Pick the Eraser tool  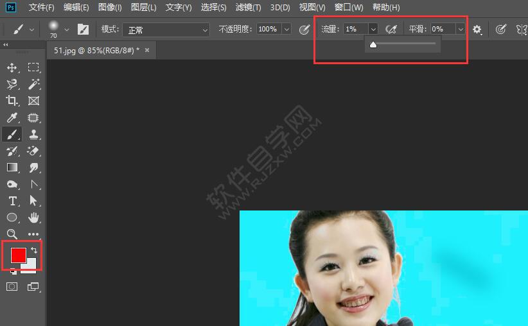point(33,151)
